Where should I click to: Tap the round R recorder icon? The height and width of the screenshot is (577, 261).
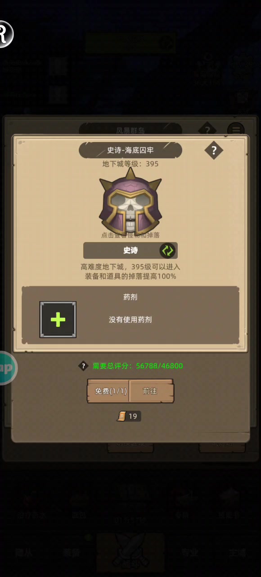[4, 34]
